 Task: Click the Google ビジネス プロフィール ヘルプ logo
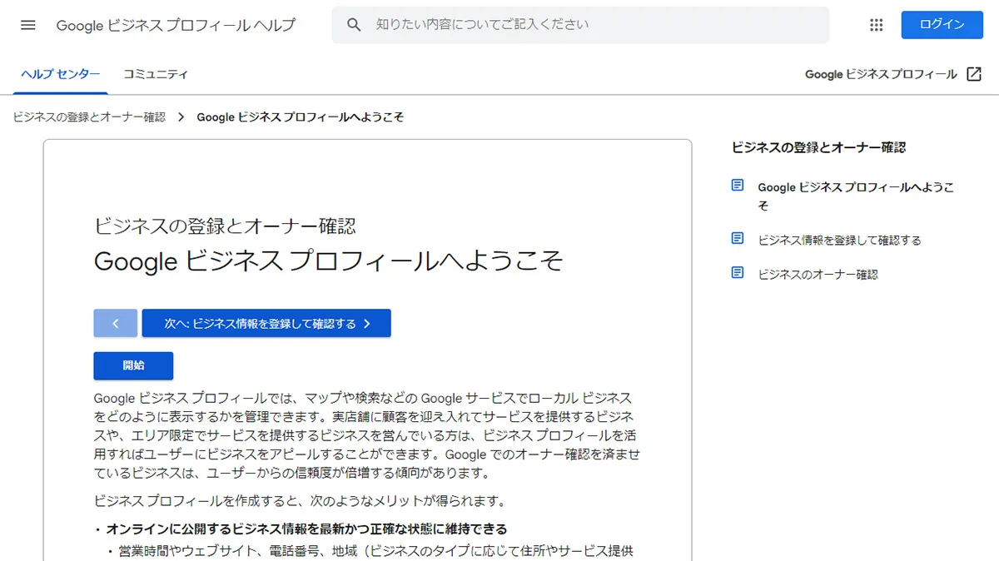175,25
